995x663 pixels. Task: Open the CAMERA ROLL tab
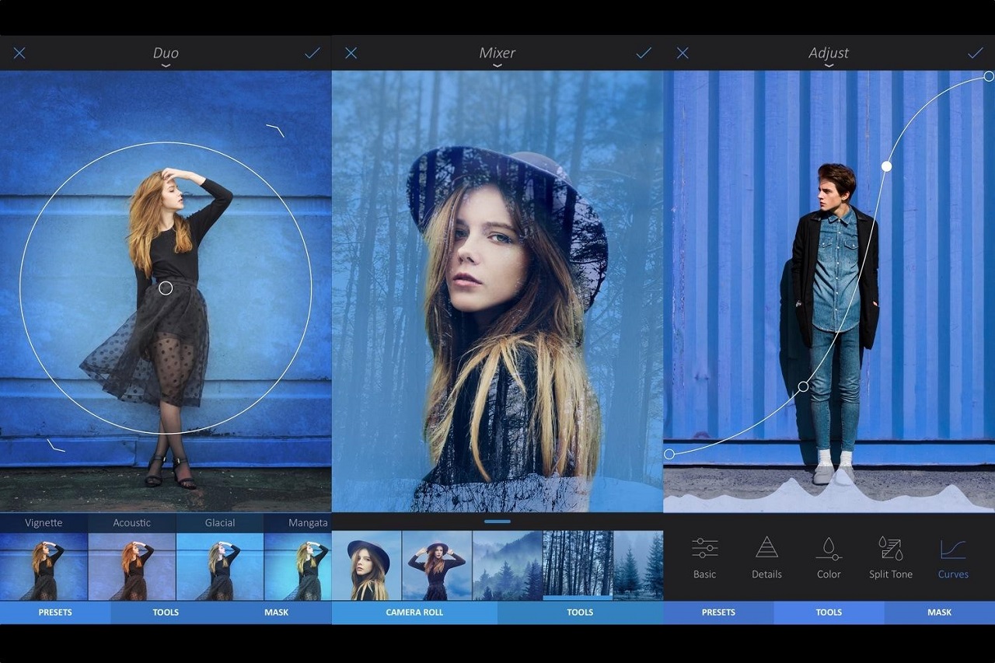point(414,612)
